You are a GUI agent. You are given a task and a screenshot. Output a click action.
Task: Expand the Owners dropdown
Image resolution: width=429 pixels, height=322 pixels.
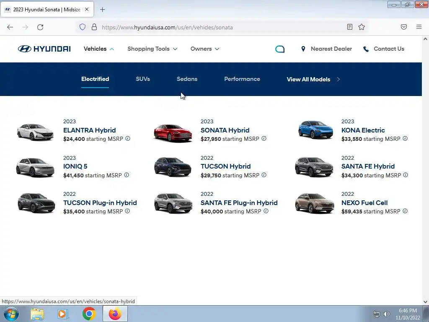tap(205, 49)
